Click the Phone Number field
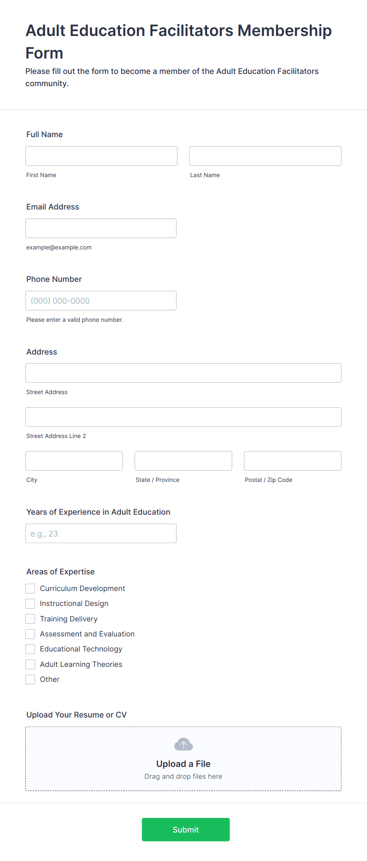 click(101, 300)
